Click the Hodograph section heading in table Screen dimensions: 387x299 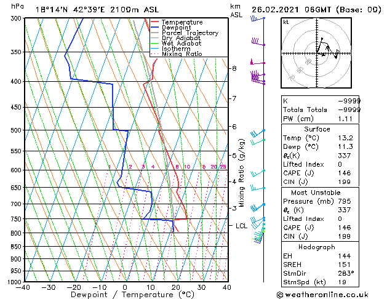pos(317,247)
